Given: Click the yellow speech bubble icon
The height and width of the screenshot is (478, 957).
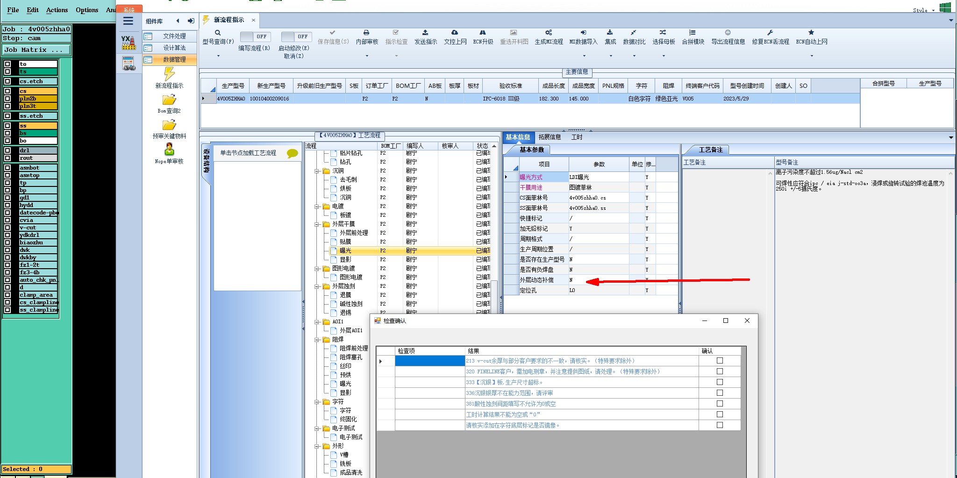Looking at the screenshot, I should [x=293, y=153].
